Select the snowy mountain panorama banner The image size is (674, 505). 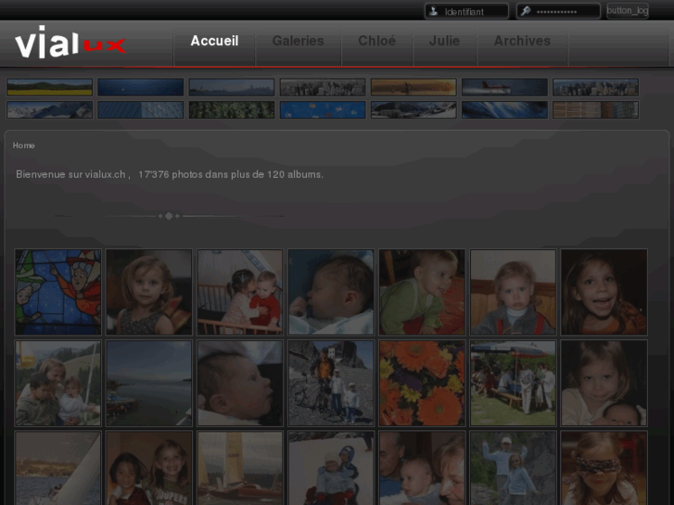49,109
